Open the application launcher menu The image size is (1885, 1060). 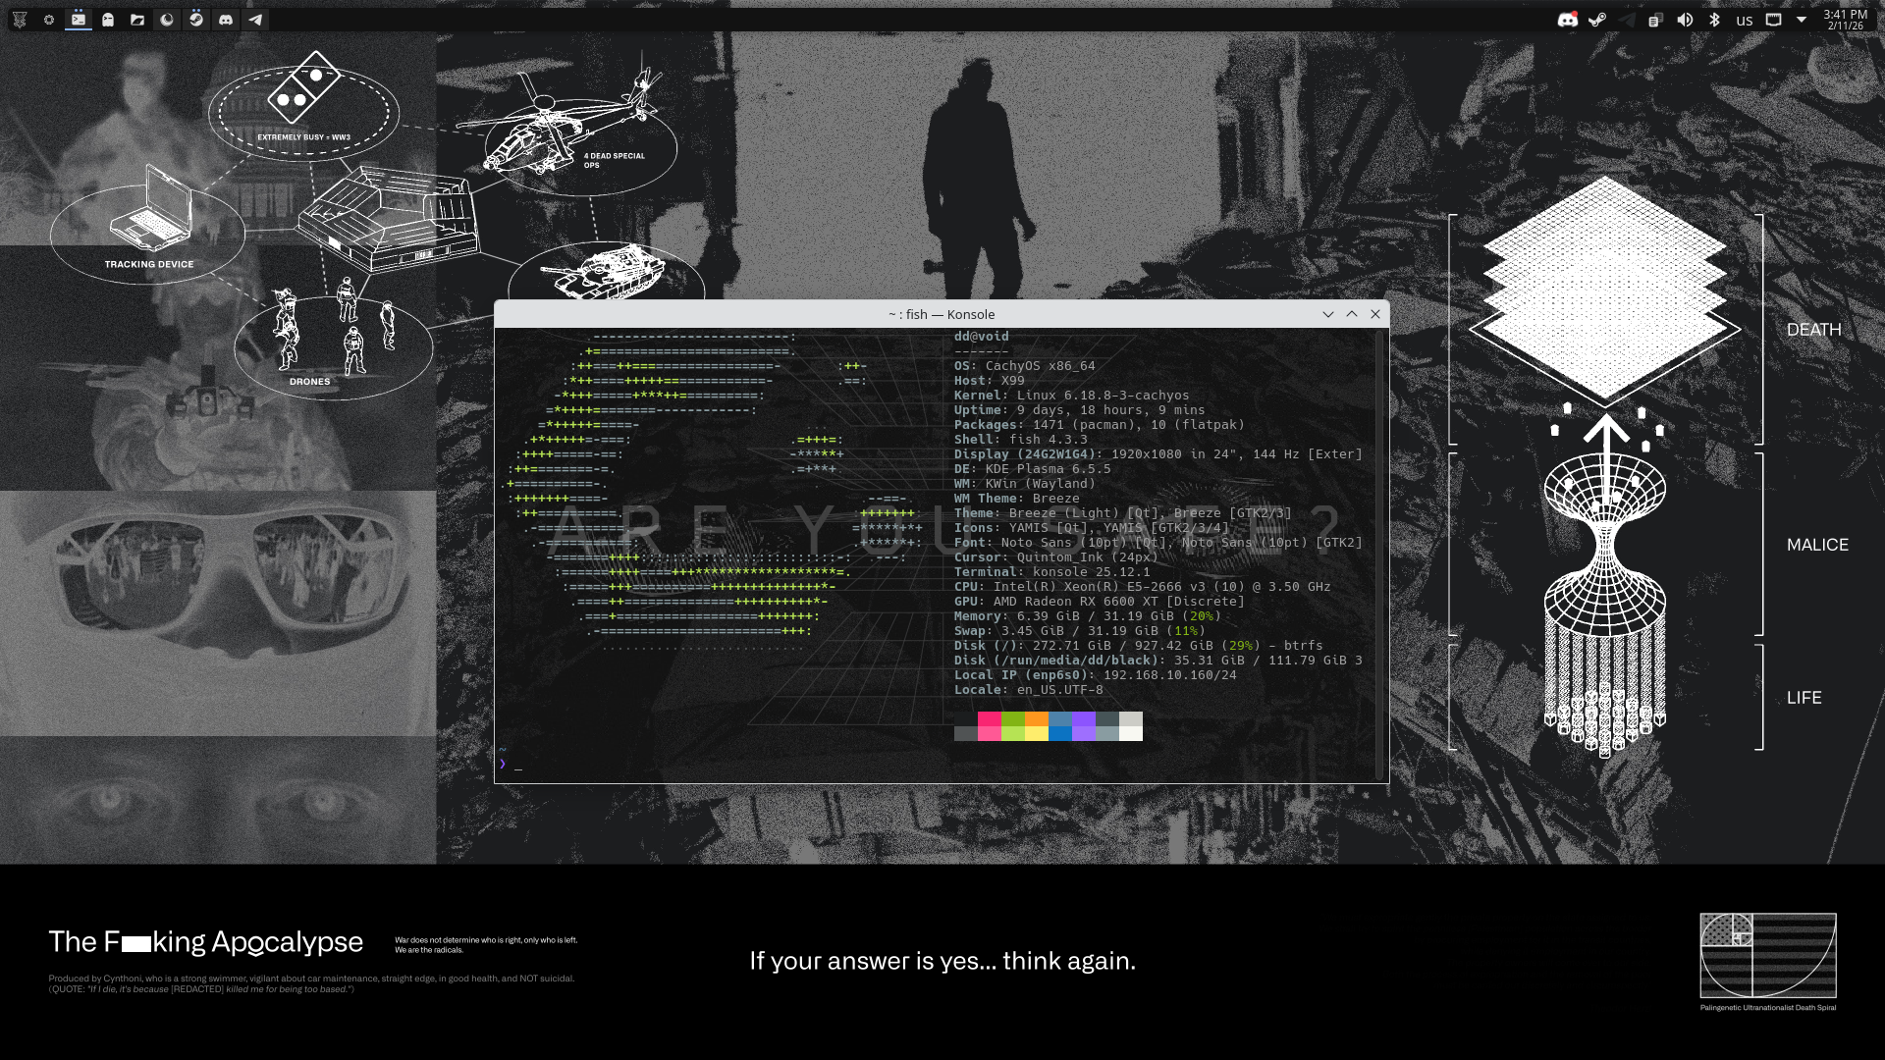tap(20, 20)
